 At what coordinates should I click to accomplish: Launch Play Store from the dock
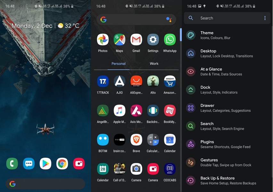(45, 164)
